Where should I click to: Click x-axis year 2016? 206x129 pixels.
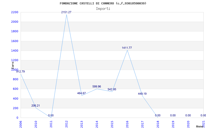tap(127, 124)
